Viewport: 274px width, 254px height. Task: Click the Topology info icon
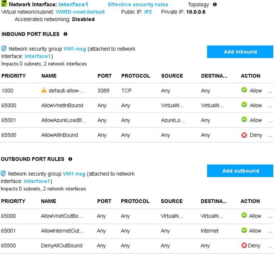(215, 5)
